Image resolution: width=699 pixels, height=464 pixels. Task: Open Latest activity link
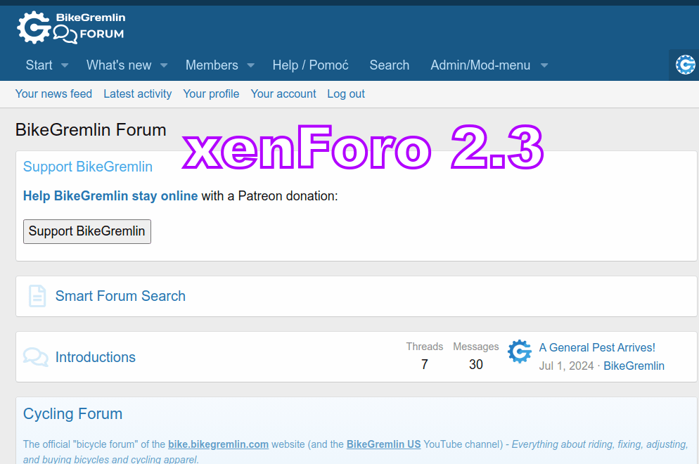click(137, 94)
